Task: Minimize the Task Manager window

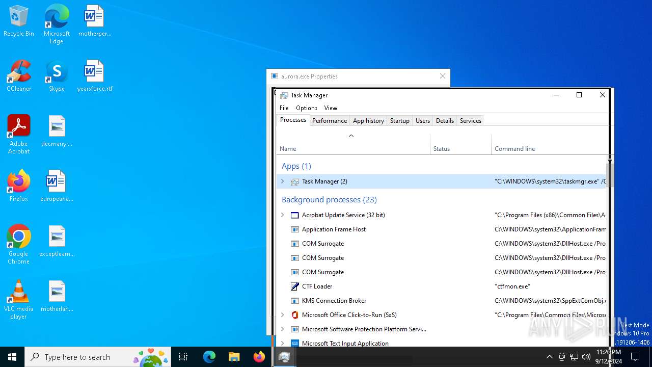Action: pyautogui.click(x=556, y=95)
